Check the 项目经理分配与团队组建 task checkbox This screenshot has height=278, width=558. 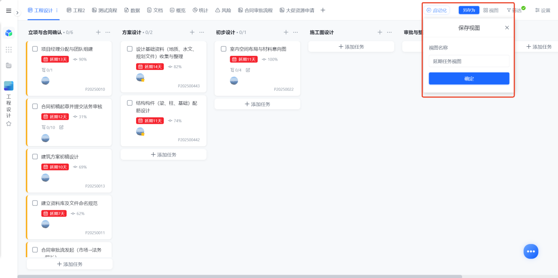click(35, 49)
